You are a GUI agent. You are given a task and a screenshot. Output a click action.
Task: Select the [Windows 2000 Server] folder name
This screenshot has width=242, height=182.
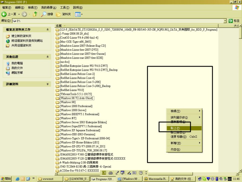(73, 110)
